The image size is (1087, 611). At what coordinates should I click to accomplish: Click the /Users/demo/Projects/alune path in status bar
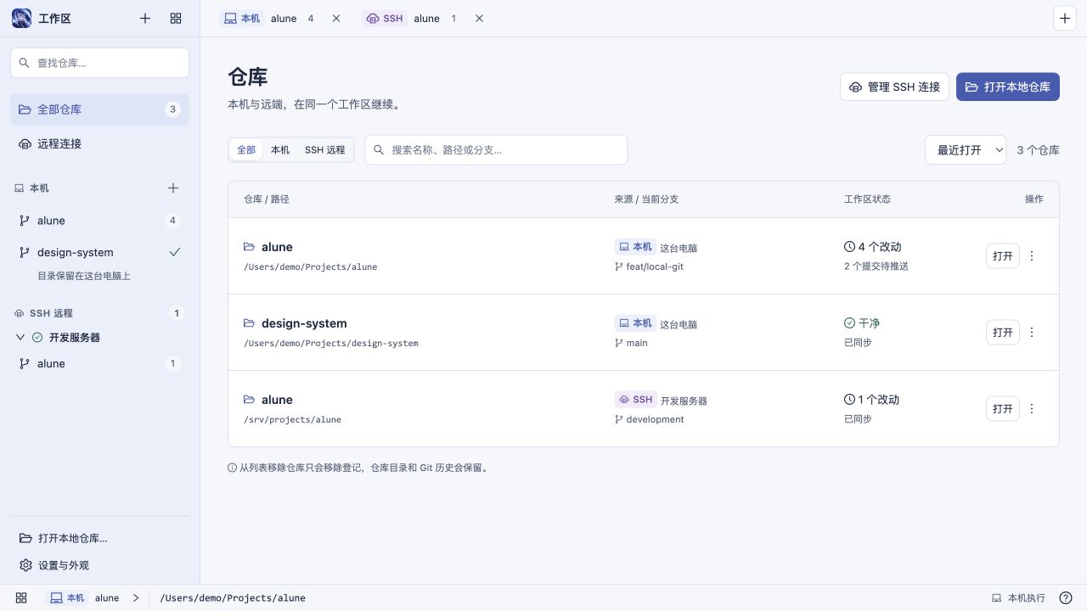point(233,597)
